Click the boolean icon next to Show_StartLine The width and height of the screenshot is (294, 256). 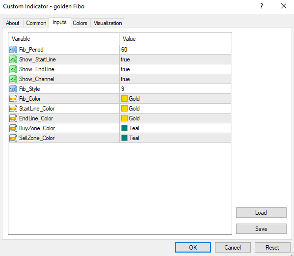(13, 59)
